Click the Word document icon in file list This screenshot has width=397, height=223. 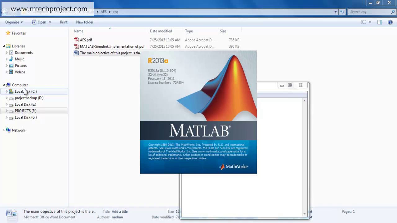pyautogui.click(x=76, y=53)
